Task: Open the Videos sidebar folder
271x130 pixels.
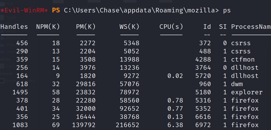Action: (x=11, y=45)
